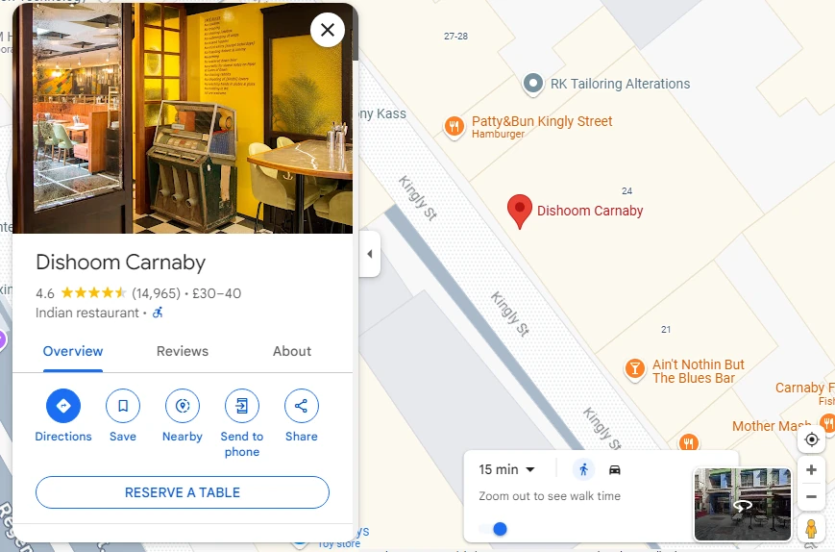Open the 15 min duration dropdown

[x=506, y=469]
